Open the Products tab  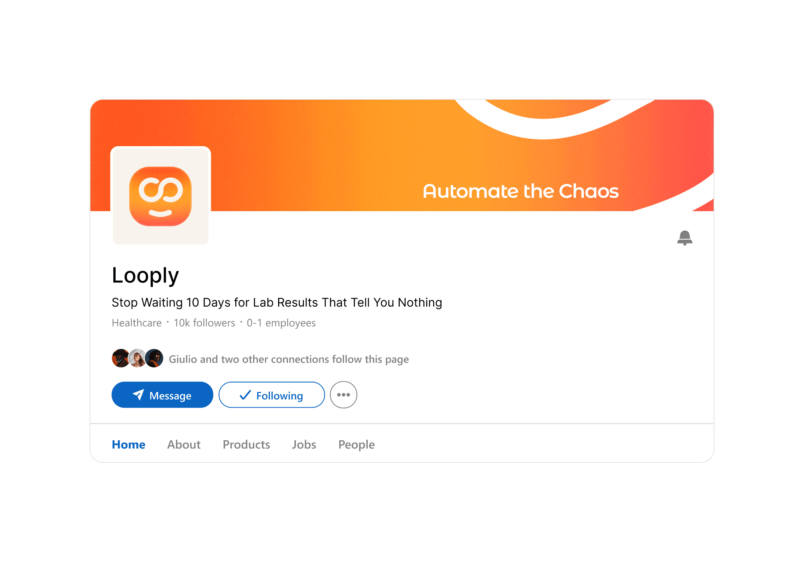point(246,445)
